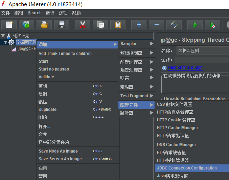This screenshot has height=180, width=229.
Task: Click the Paste clipboard toolbar icon
Action: pyautogui.click(x=118, y=25)
